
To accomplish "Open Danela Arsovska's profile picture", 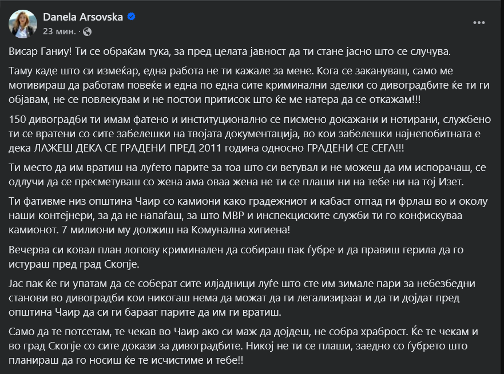I will (x=24, y=23).
